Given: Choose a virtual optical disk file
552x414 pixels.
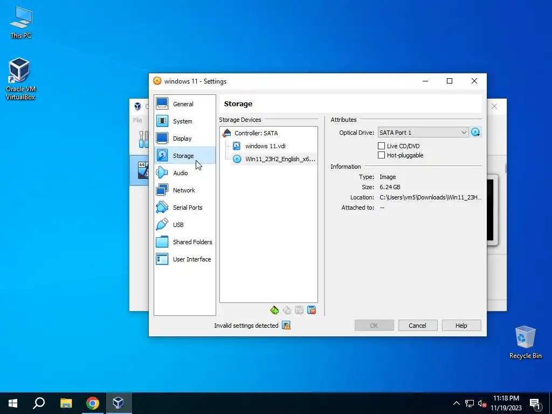Looking at the screenshot, I should tap(475, 133).
